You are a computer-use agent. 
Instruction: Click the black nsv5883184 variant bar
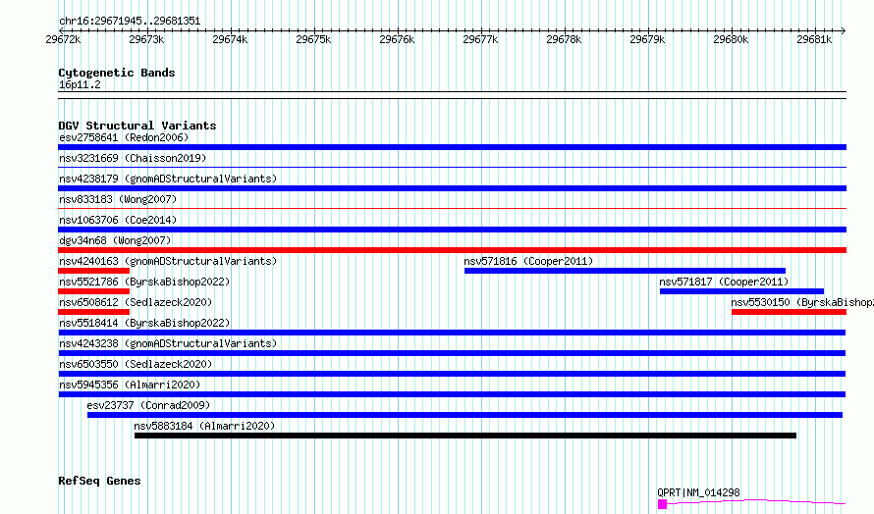(464, 436)
